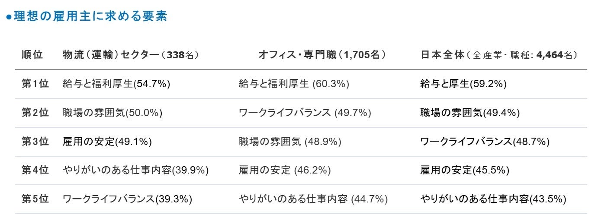Select the 第2位 row label
Image resolution: width=595 pixels, height=221 pixels.
coord(35,113)
